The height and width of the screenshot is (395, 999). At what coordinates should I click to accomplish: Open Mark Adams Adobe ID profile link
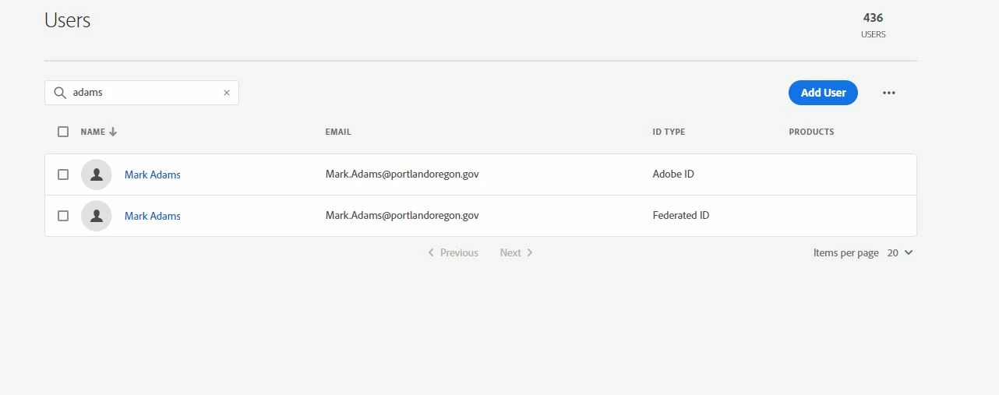coord(153,175)
